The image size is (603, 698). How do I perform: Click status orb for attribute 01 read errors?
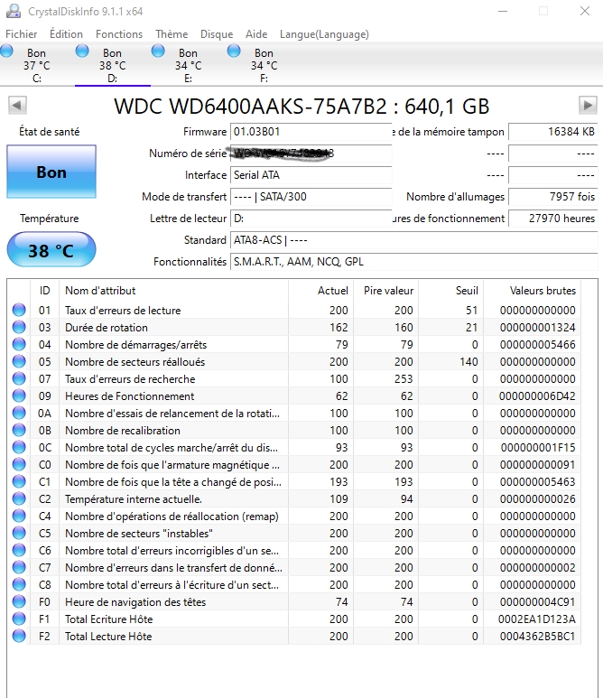(x=19, y=311)
